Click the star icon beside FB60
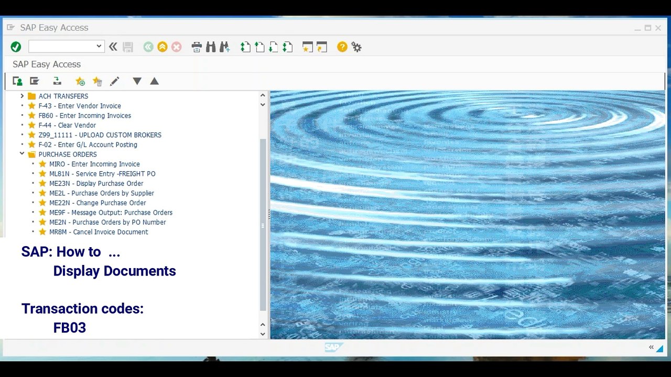 pos(31,116)
